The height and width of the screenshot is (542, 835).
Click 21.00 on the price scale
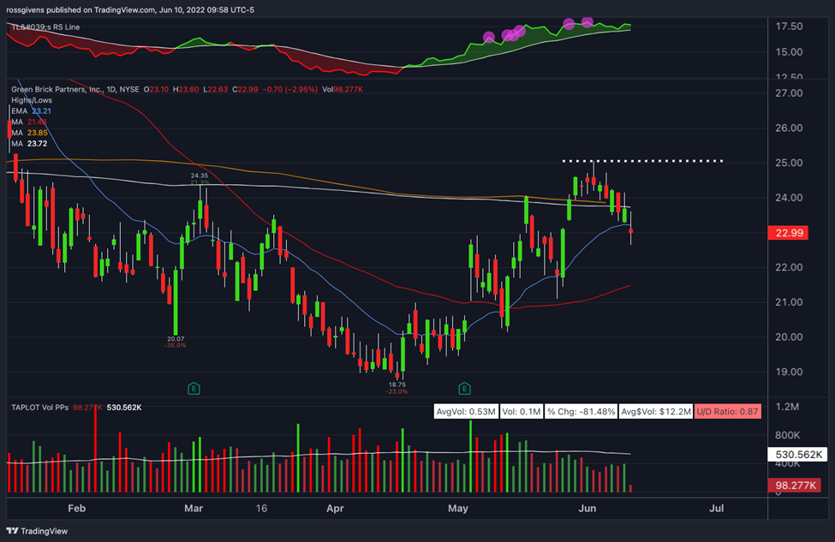click(790, 302)
